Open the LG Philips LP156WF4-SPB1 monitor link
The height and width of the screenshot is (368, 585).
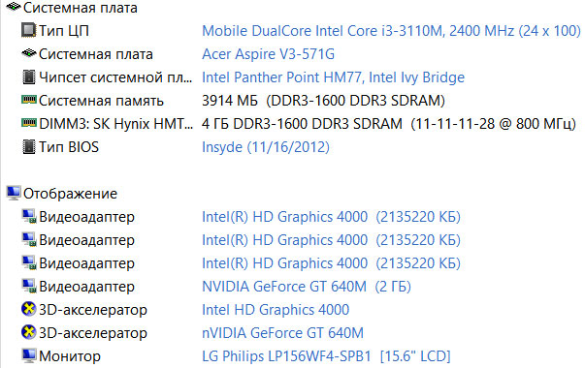tap(326, 356)
